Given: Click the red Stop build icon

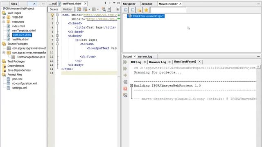Looking at the screenshot, I should [125, 89].
